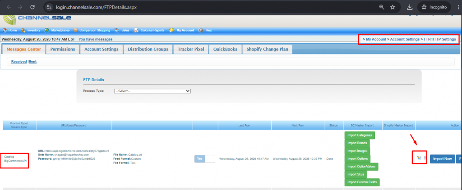
Task: Click the api.bigcommerce.com URL text
Action: pyautogui.click(x=78, y=150)
